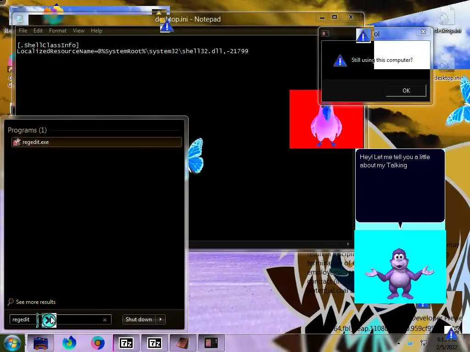Open the Windows Start orb
Screen dimensions: 470x352
tap(12, 343)
